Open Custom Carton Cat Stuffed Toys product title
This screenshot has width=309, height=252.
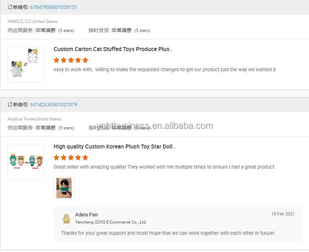tap(113, 49)
